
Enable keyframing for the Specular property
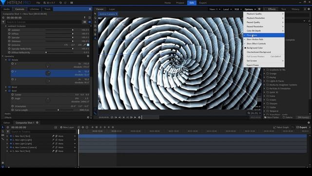(x=9, y=37)
